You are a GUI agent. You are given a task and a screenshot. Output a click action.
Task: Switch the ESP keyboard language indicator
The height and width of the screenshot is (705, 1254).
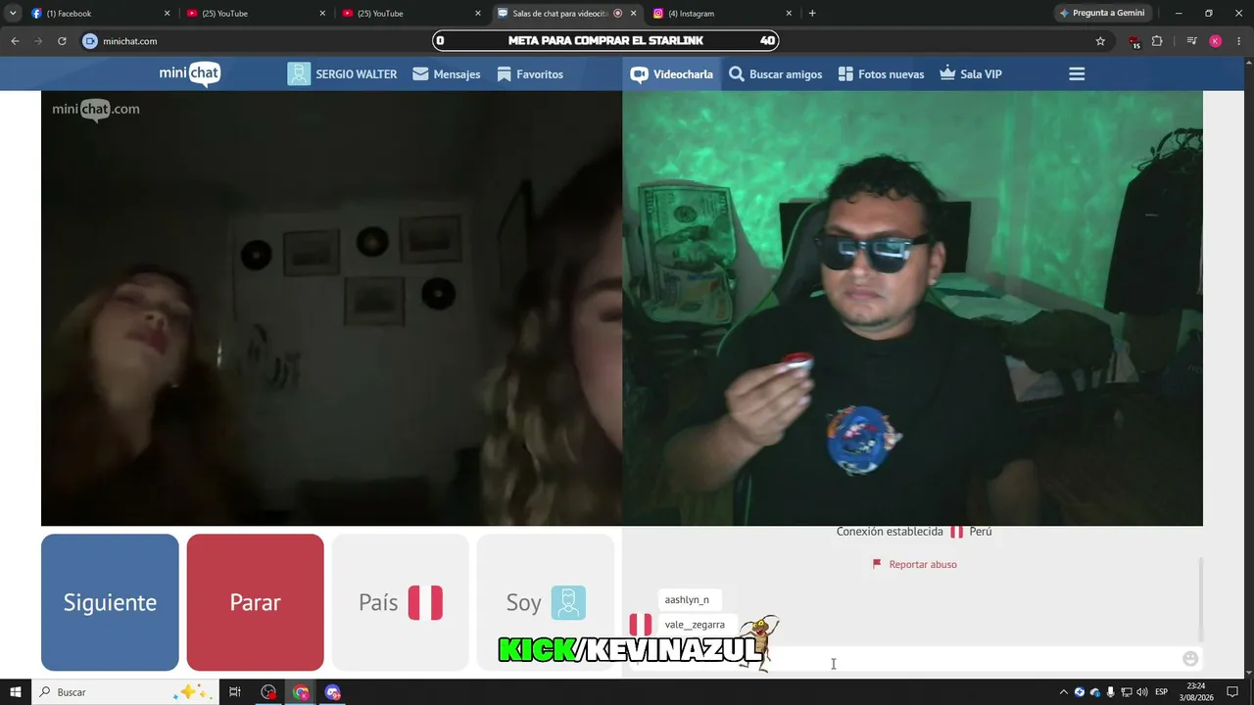[x=1162, y=692]
